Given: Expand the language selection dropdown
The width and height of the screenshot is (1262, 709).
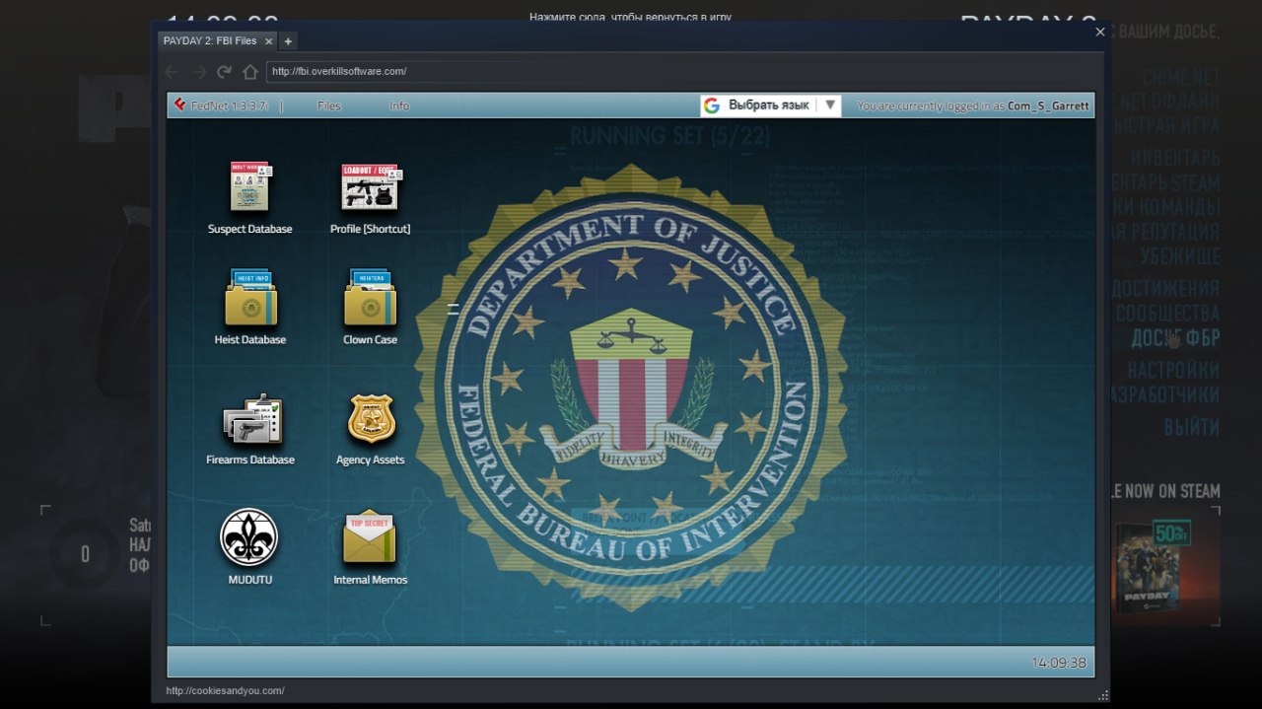Looking at the screenshot, I should [x=830, y=105].
